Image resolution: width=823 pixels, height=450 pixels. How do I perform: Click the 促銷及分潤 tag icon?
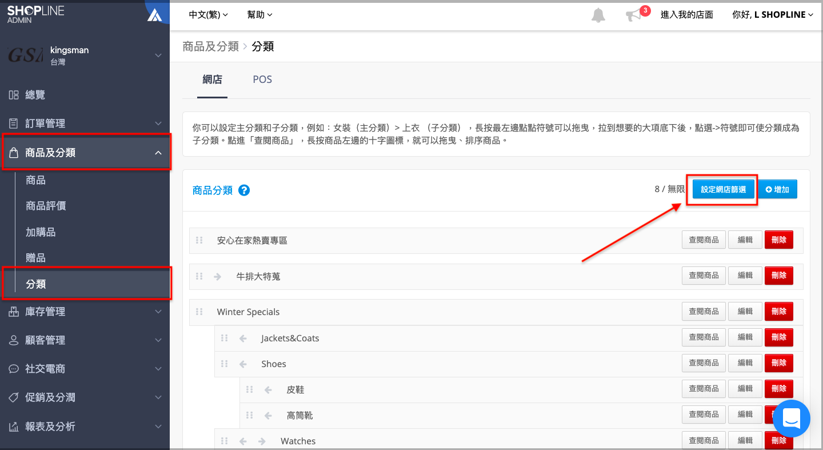pyautogui.click(x=14, y=397)
